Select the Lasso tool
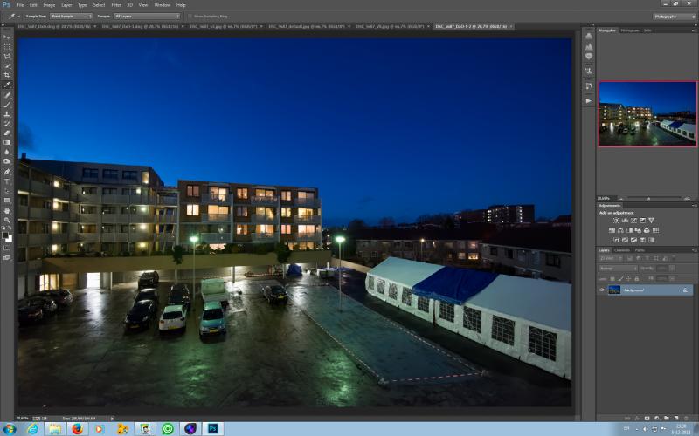 [7, 57]
